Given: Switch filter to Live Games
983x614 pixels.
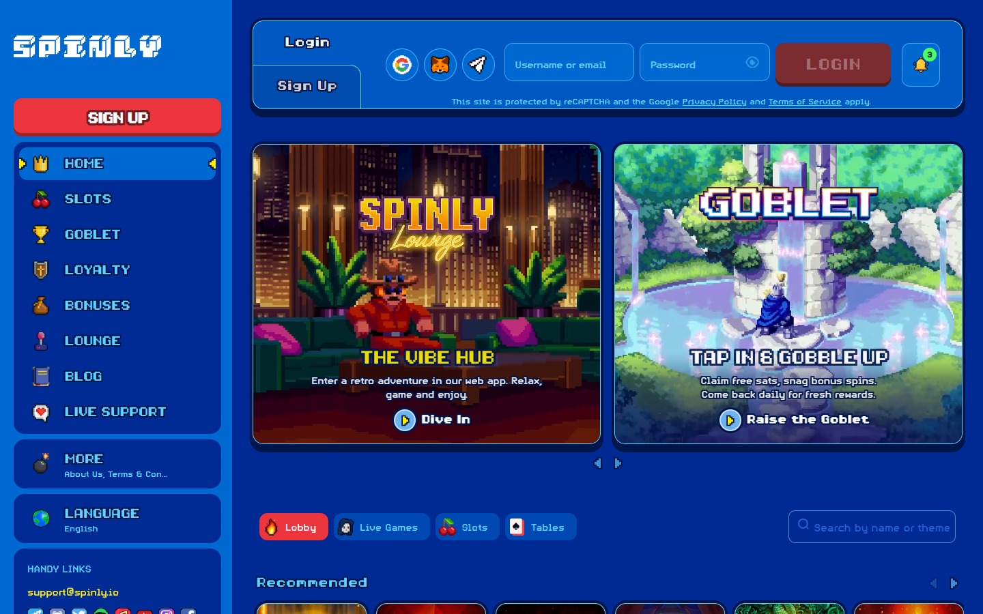Looking at the screenshot, I should 382,527.
